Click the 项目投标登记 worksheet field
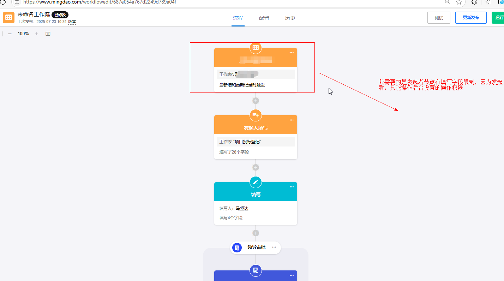The width and height of the screenshot is (504, 281). tap(256, 142)
